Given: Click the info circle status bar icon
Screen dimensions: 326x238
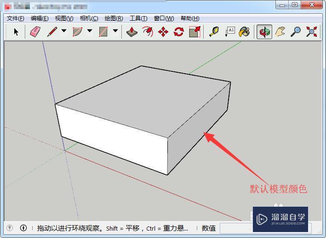Looking at the screenshot, I should coord(23,228).
